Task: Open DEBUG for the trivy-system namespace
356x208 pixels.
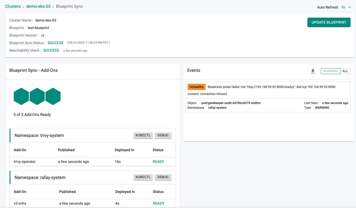Action: click(163, 135)
